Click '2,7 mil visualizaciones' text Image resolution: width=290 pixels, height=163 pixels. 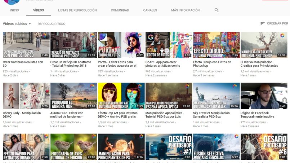(208, 71)
